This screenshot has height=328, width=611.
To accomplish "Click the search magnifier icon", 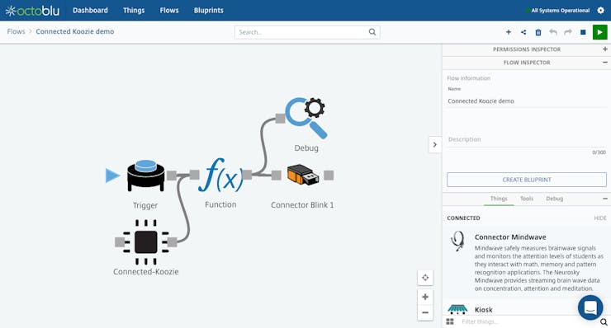I will pos(372,32).
